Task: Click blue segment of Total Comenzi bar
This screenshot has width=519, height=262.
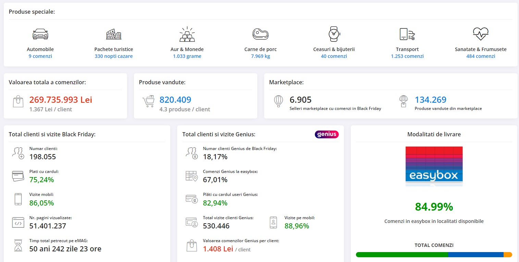Action: click(475, 254)
